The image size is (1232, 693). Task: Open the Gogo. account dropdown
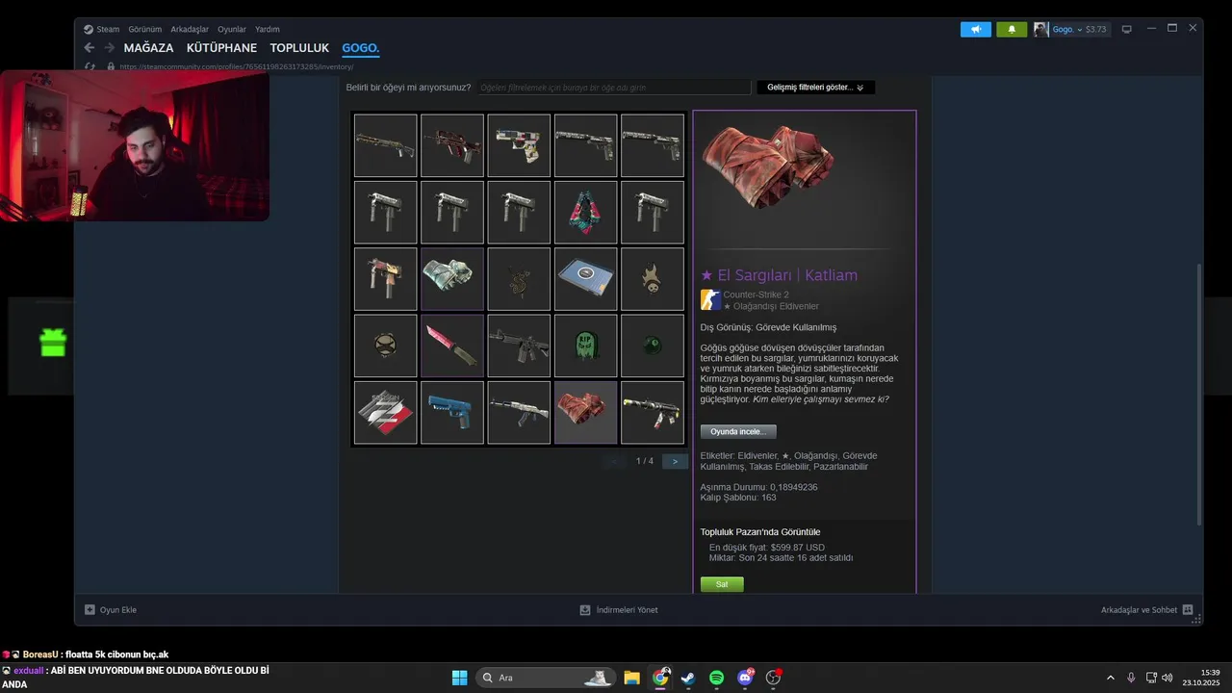pyautogui.click(x=1071, y=30)
